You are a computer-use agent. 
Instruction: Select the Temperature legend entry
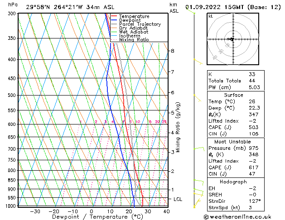134,16
